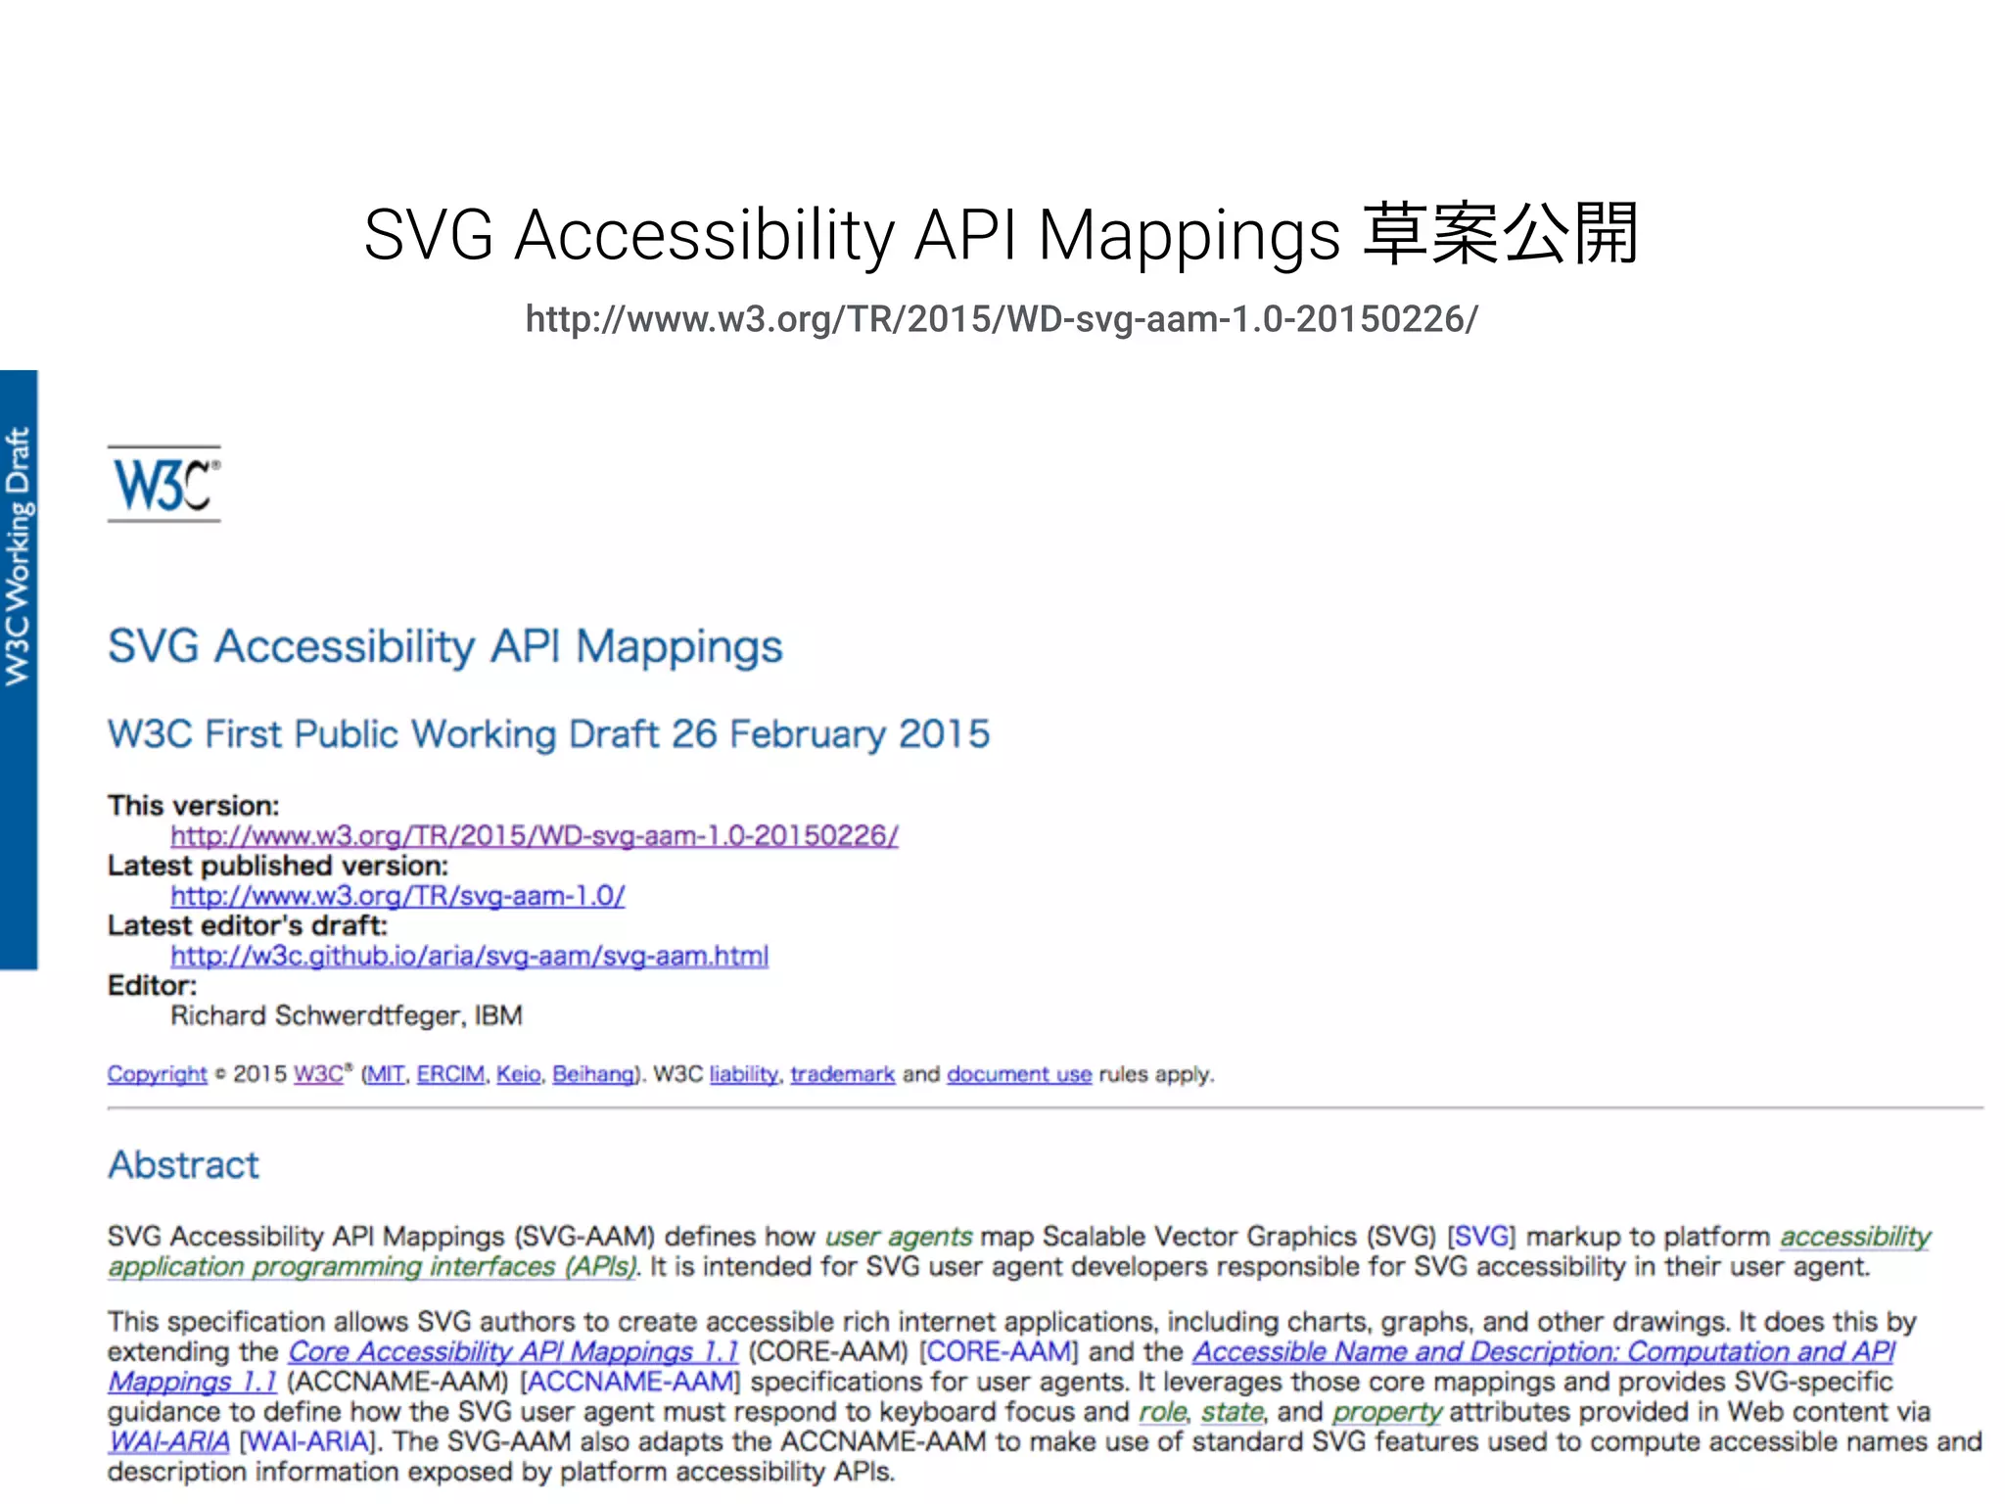Viewport: 2005px width, 1504px height.
Task: Open the latest published version svg-aam-1.0 link
Action: coord(397,896)
